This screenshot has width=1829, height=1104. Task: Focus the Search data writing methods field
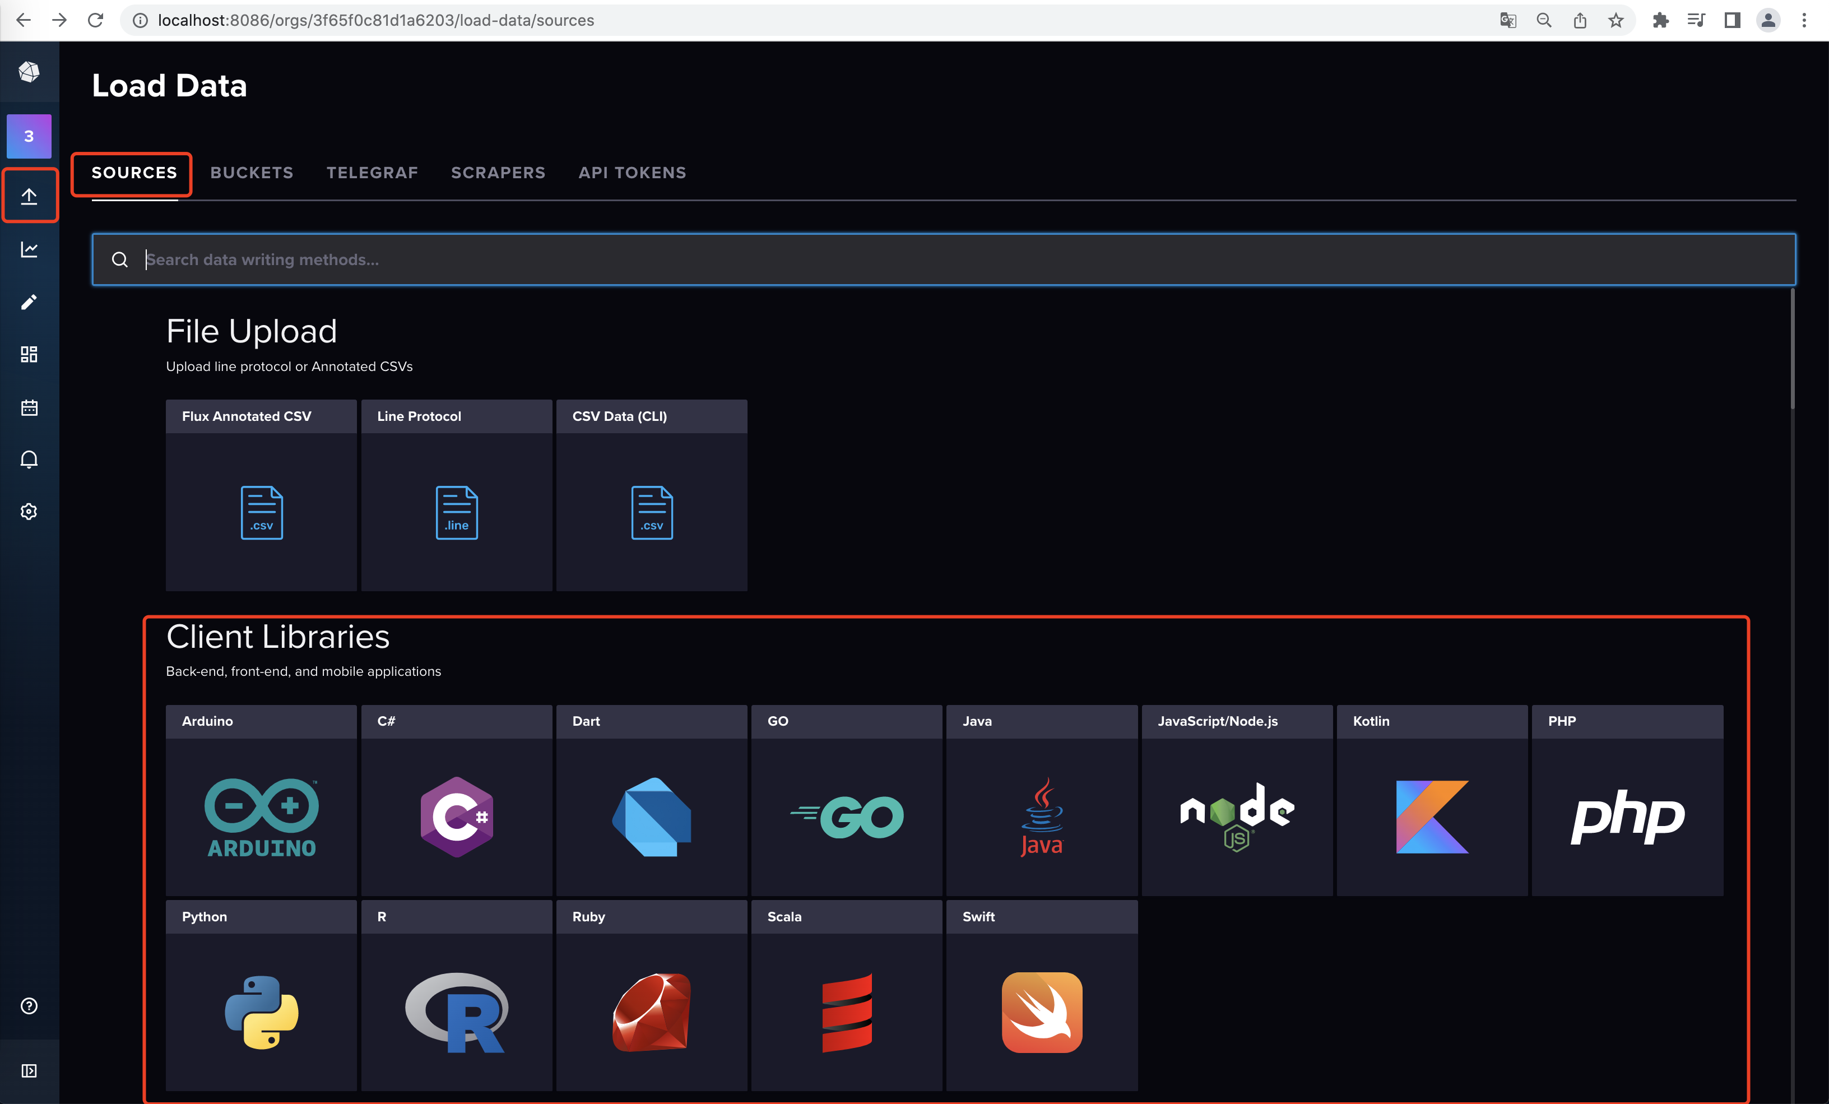pyautogui.click(x=944, y=260)
